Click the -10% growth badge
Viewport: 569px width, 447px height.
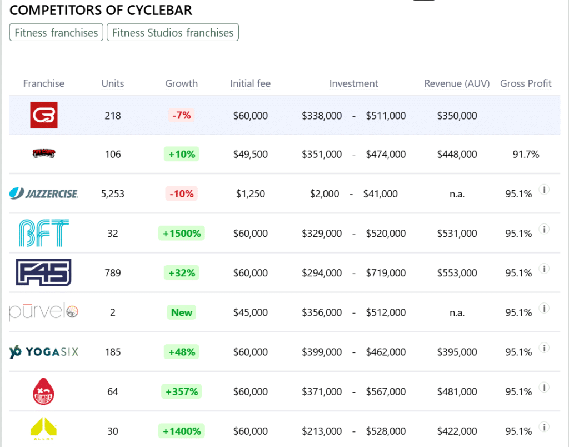point(182,193)
